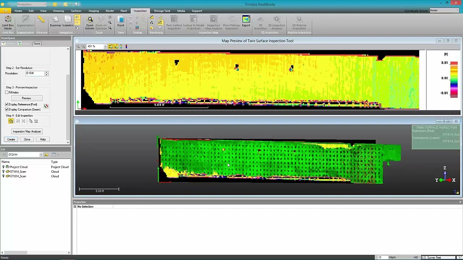Screen dimensions: 463x260
Task: Toggle visibility bulb of Project Cloud
Action: pyautogui.click(x=4, y=167)
